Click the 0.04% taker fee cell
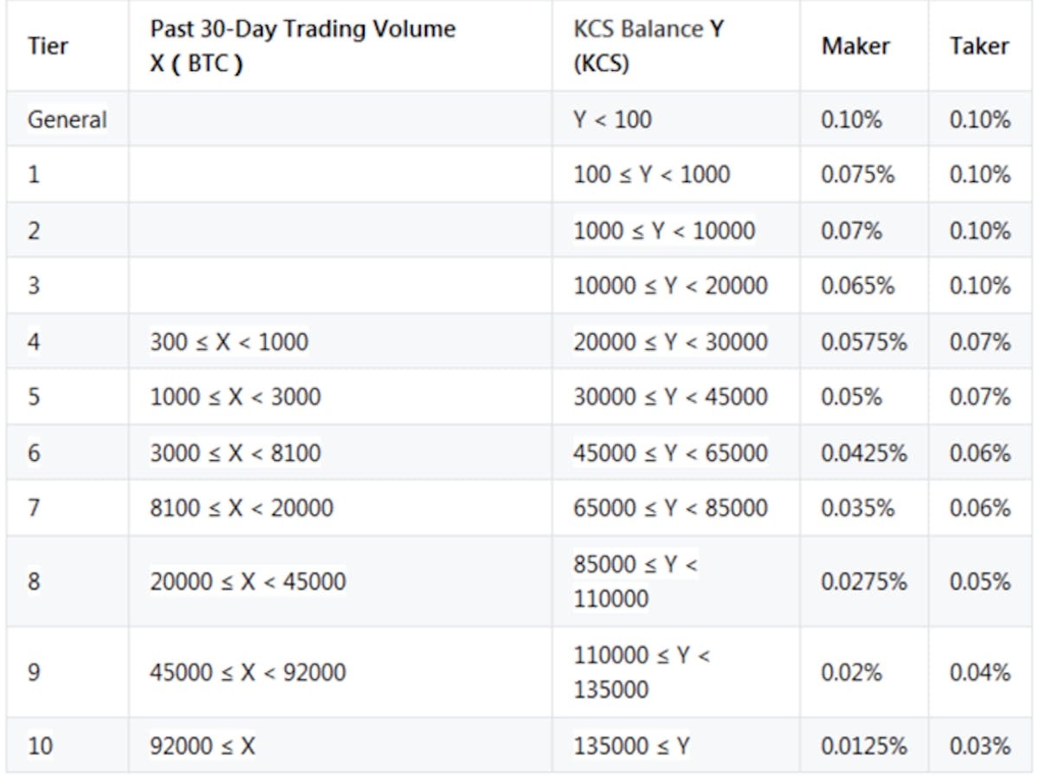The image size is (1039, 776). click(979, 672)
